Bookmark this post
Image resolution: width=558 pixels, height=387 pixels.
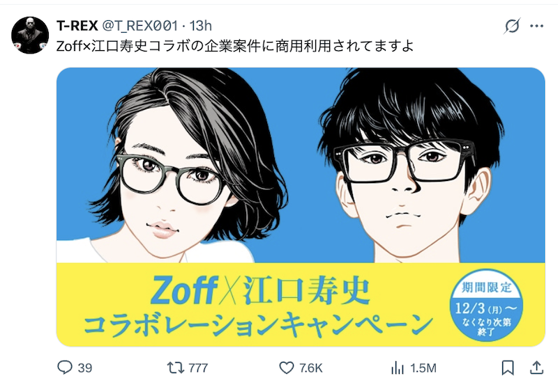click(508, 368)
